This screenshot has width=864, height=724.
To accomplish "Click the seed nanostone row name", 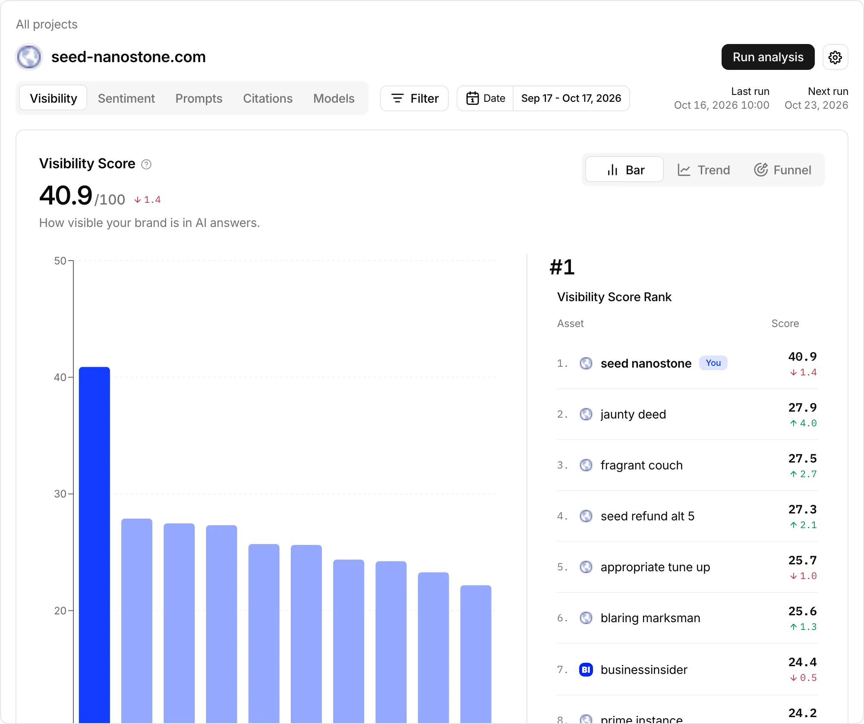I will (646, 363).
